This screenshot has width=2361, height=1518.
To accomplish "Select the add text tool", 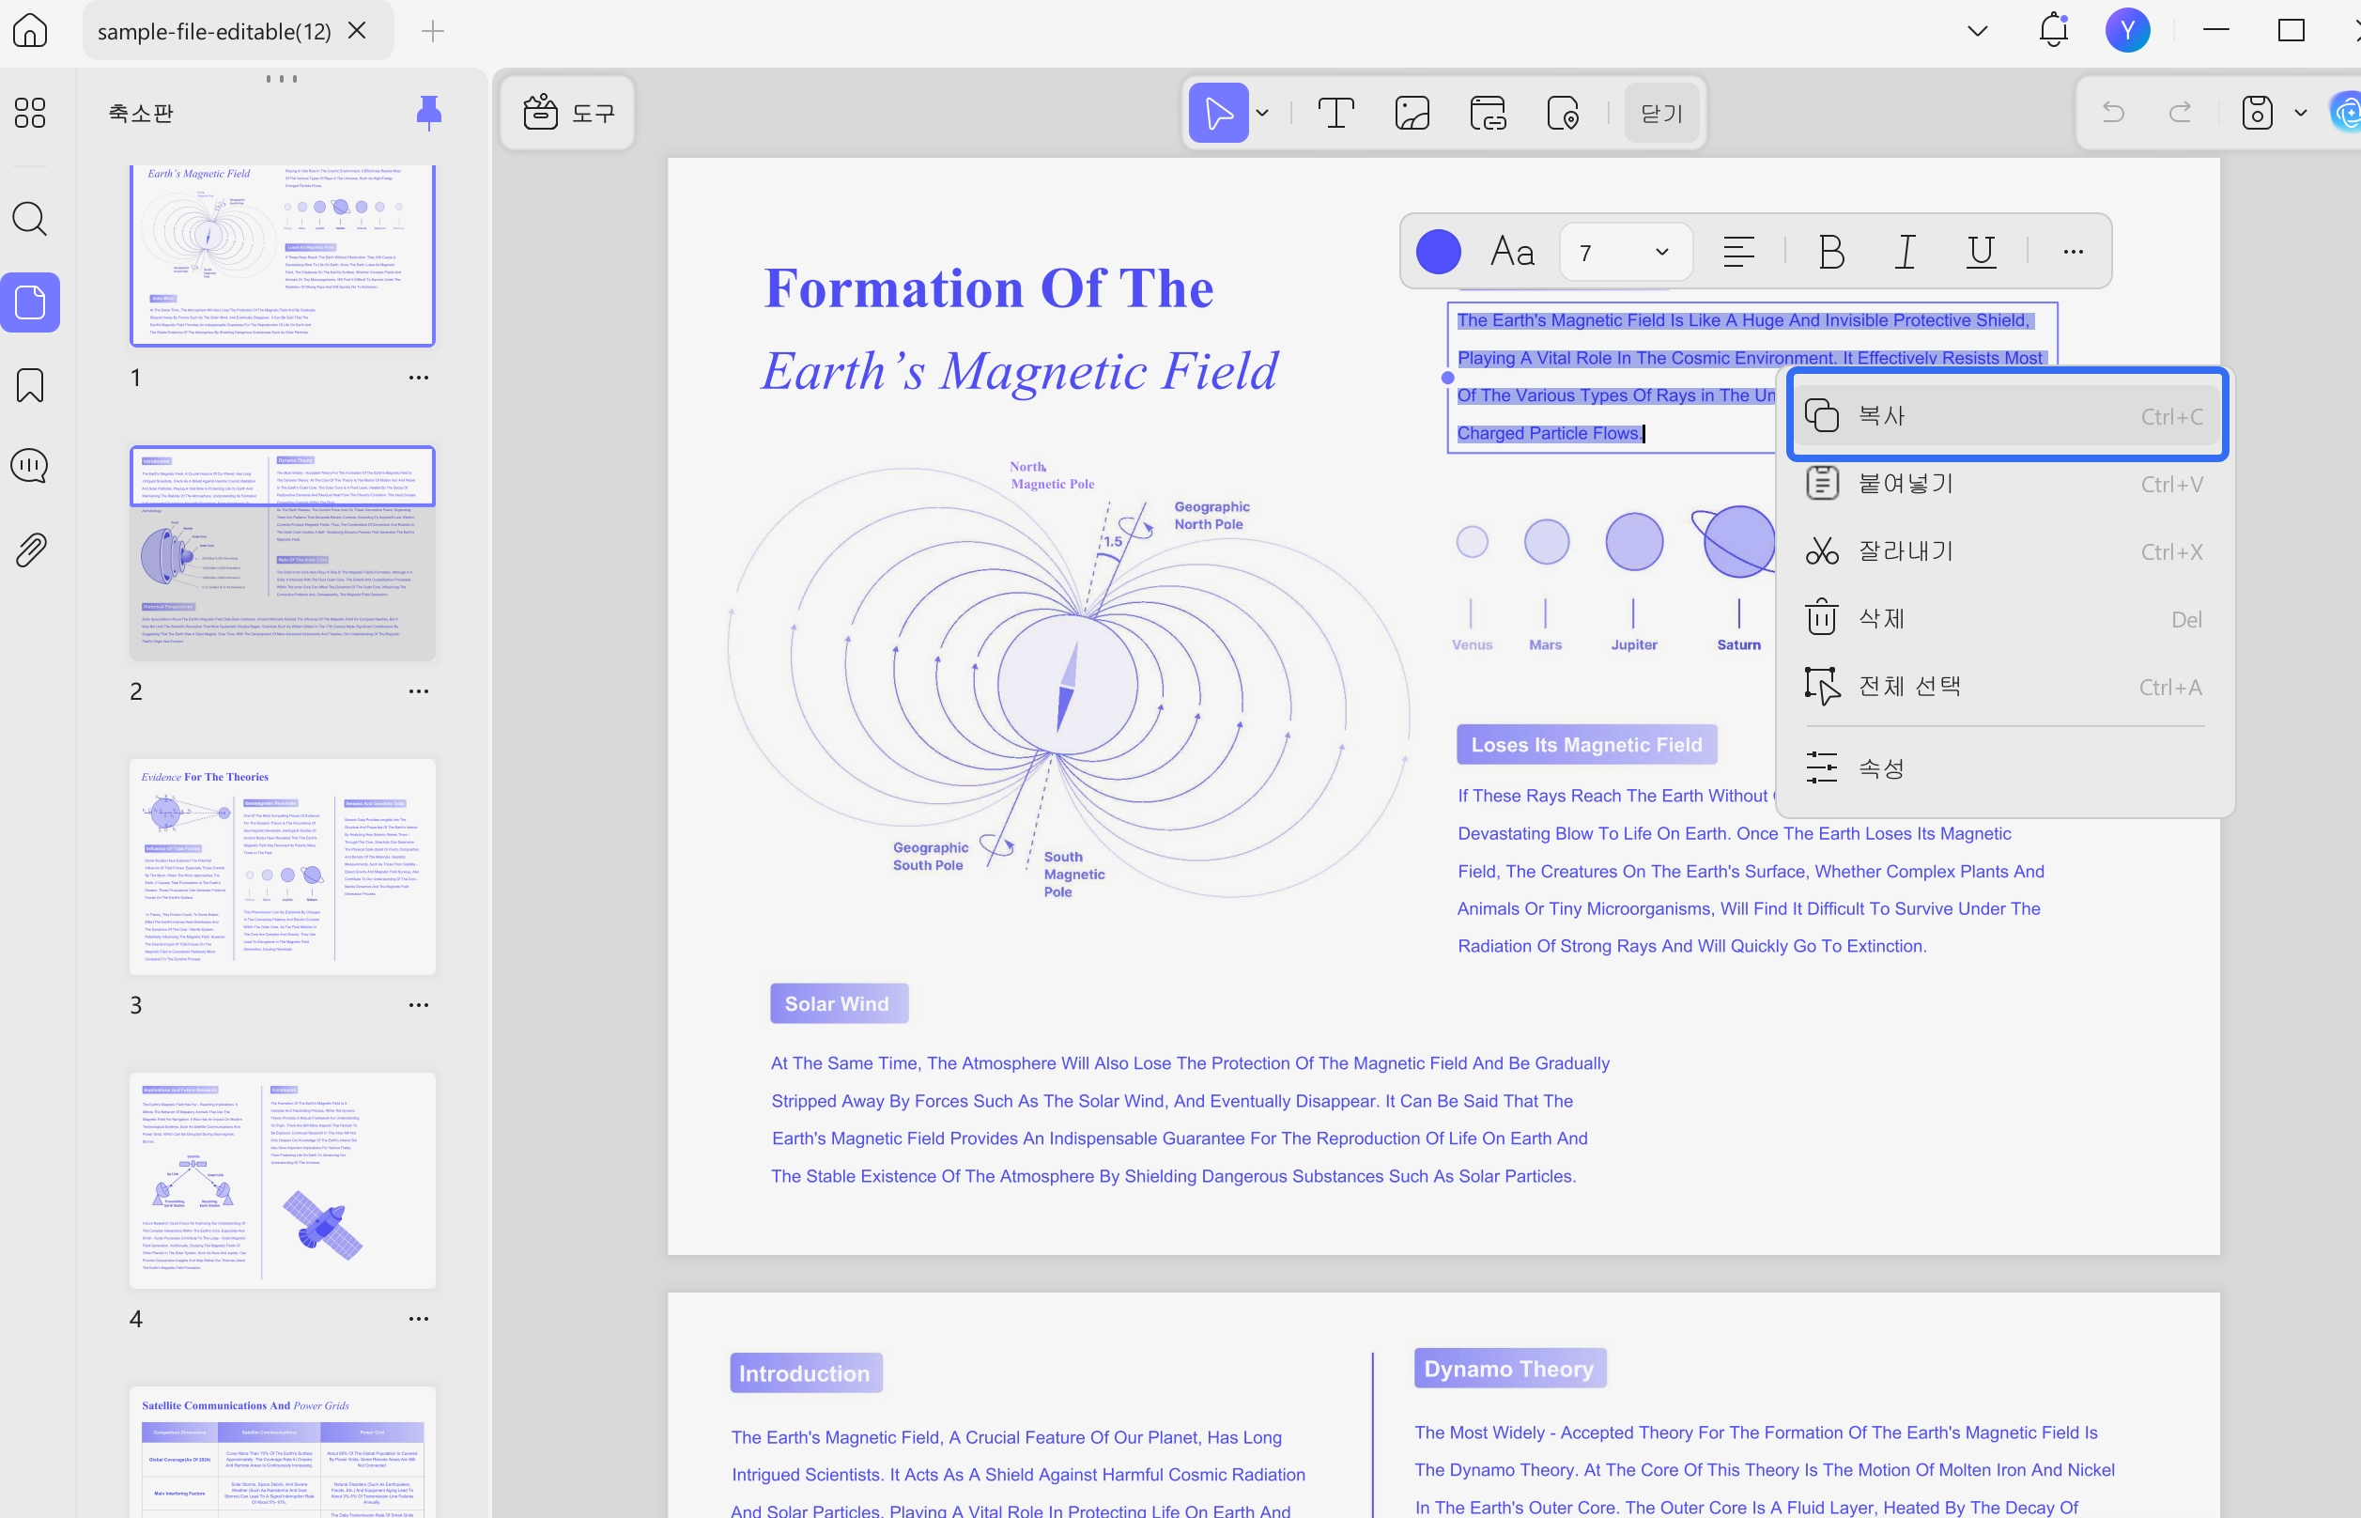I will [1335, 113].
